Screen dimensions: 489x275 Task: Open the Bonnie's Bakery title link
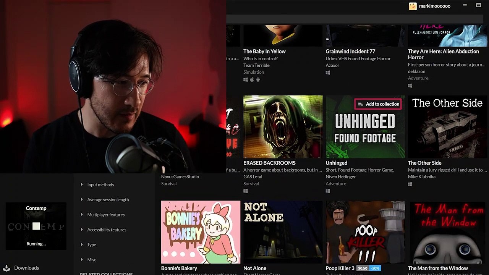pos(179,268)
